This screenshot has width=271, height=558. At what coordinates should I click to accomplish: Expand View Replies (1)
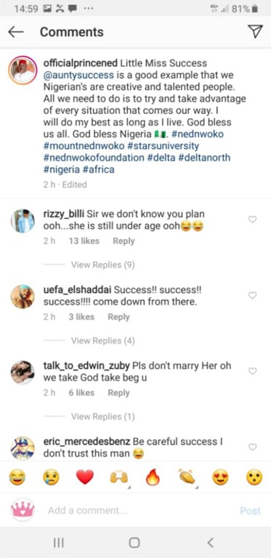(x=102, y=416)
